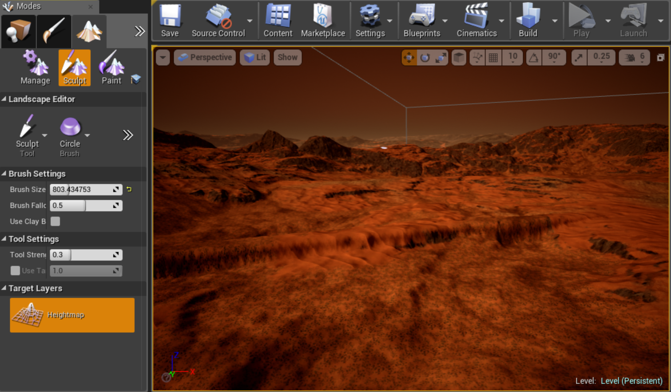
Task: Collapse the Landscape Editor section
Action: 4,99
